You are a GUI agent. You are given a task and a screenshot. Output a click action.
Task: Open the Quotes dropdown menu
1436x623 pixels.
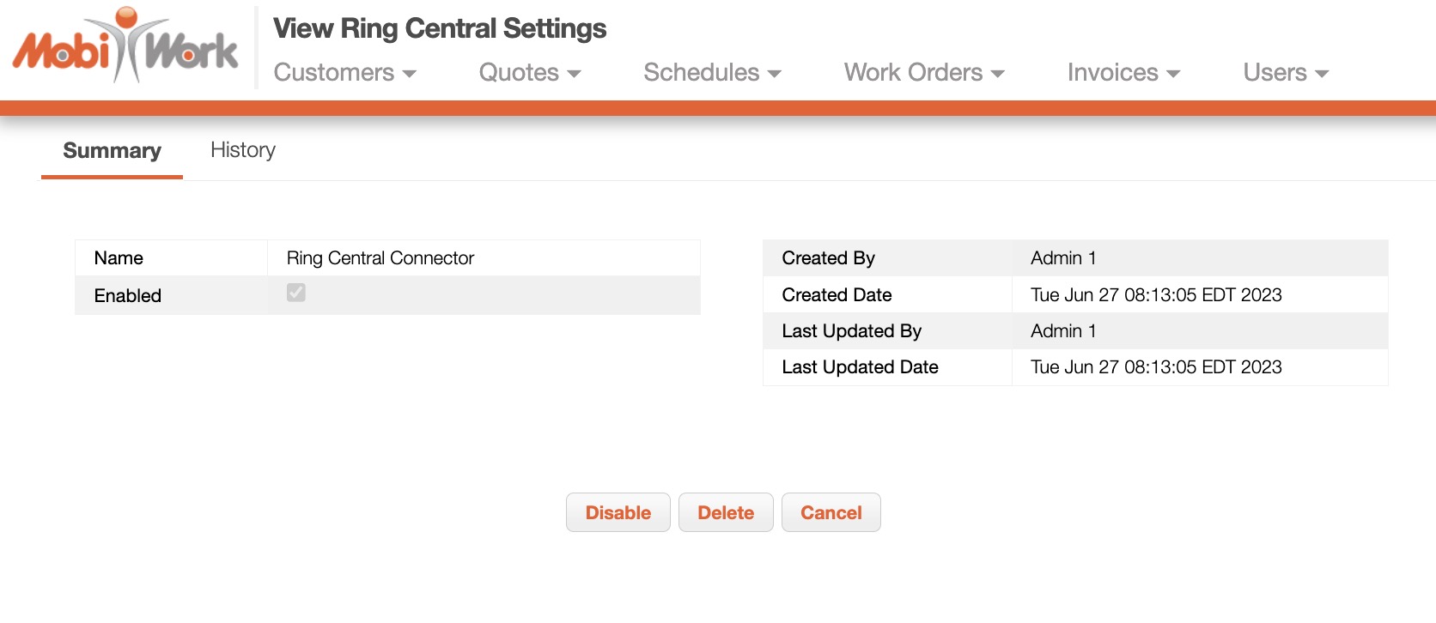[529, 73]
